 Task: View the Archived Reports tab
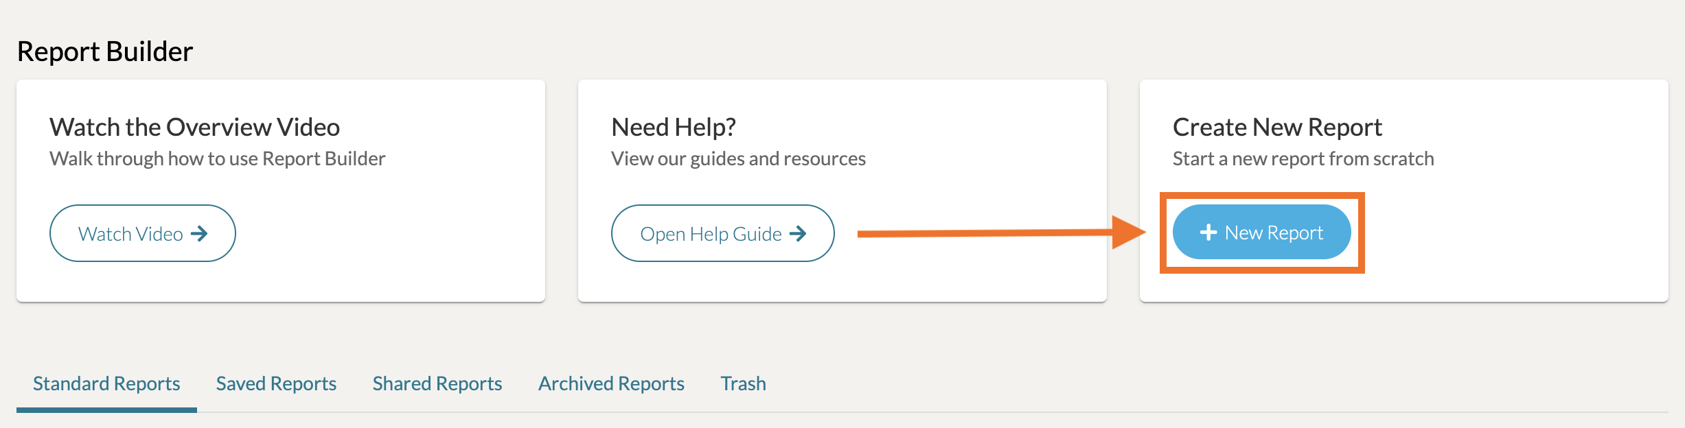[x=611, y=383]
